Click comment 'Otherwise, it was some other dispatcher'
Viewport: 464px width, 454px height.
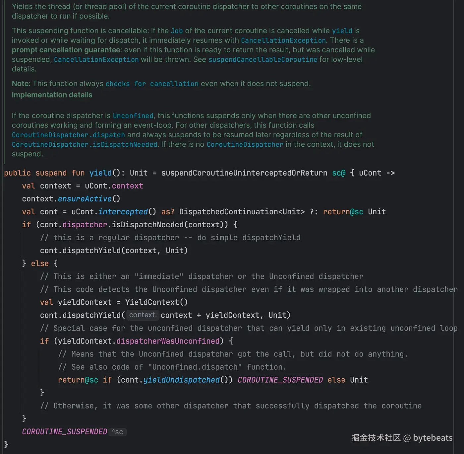click(x=231, y=406)
